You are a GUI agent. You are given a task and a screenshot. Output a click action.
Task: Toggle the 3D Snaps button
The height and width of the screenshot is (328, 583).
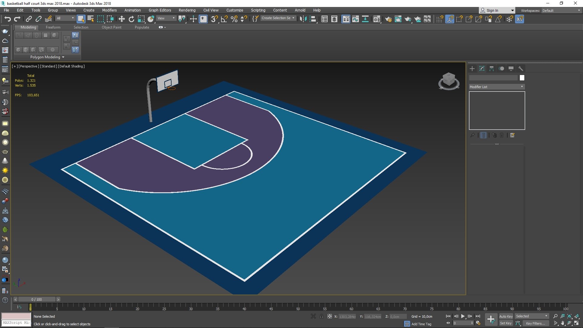(214, 19)
